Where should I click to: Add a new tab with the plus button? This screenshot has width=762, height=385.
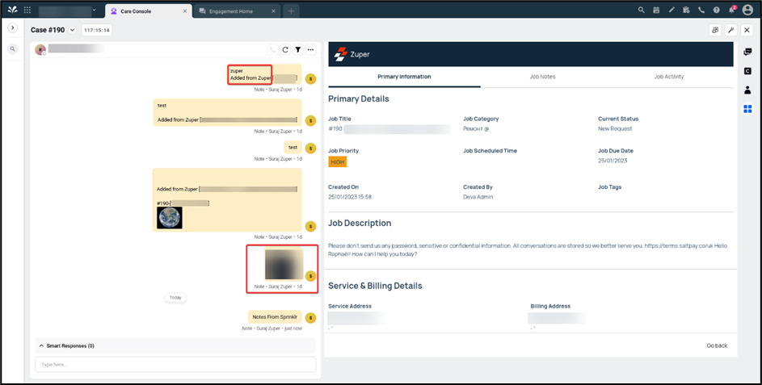pos(291,11)
